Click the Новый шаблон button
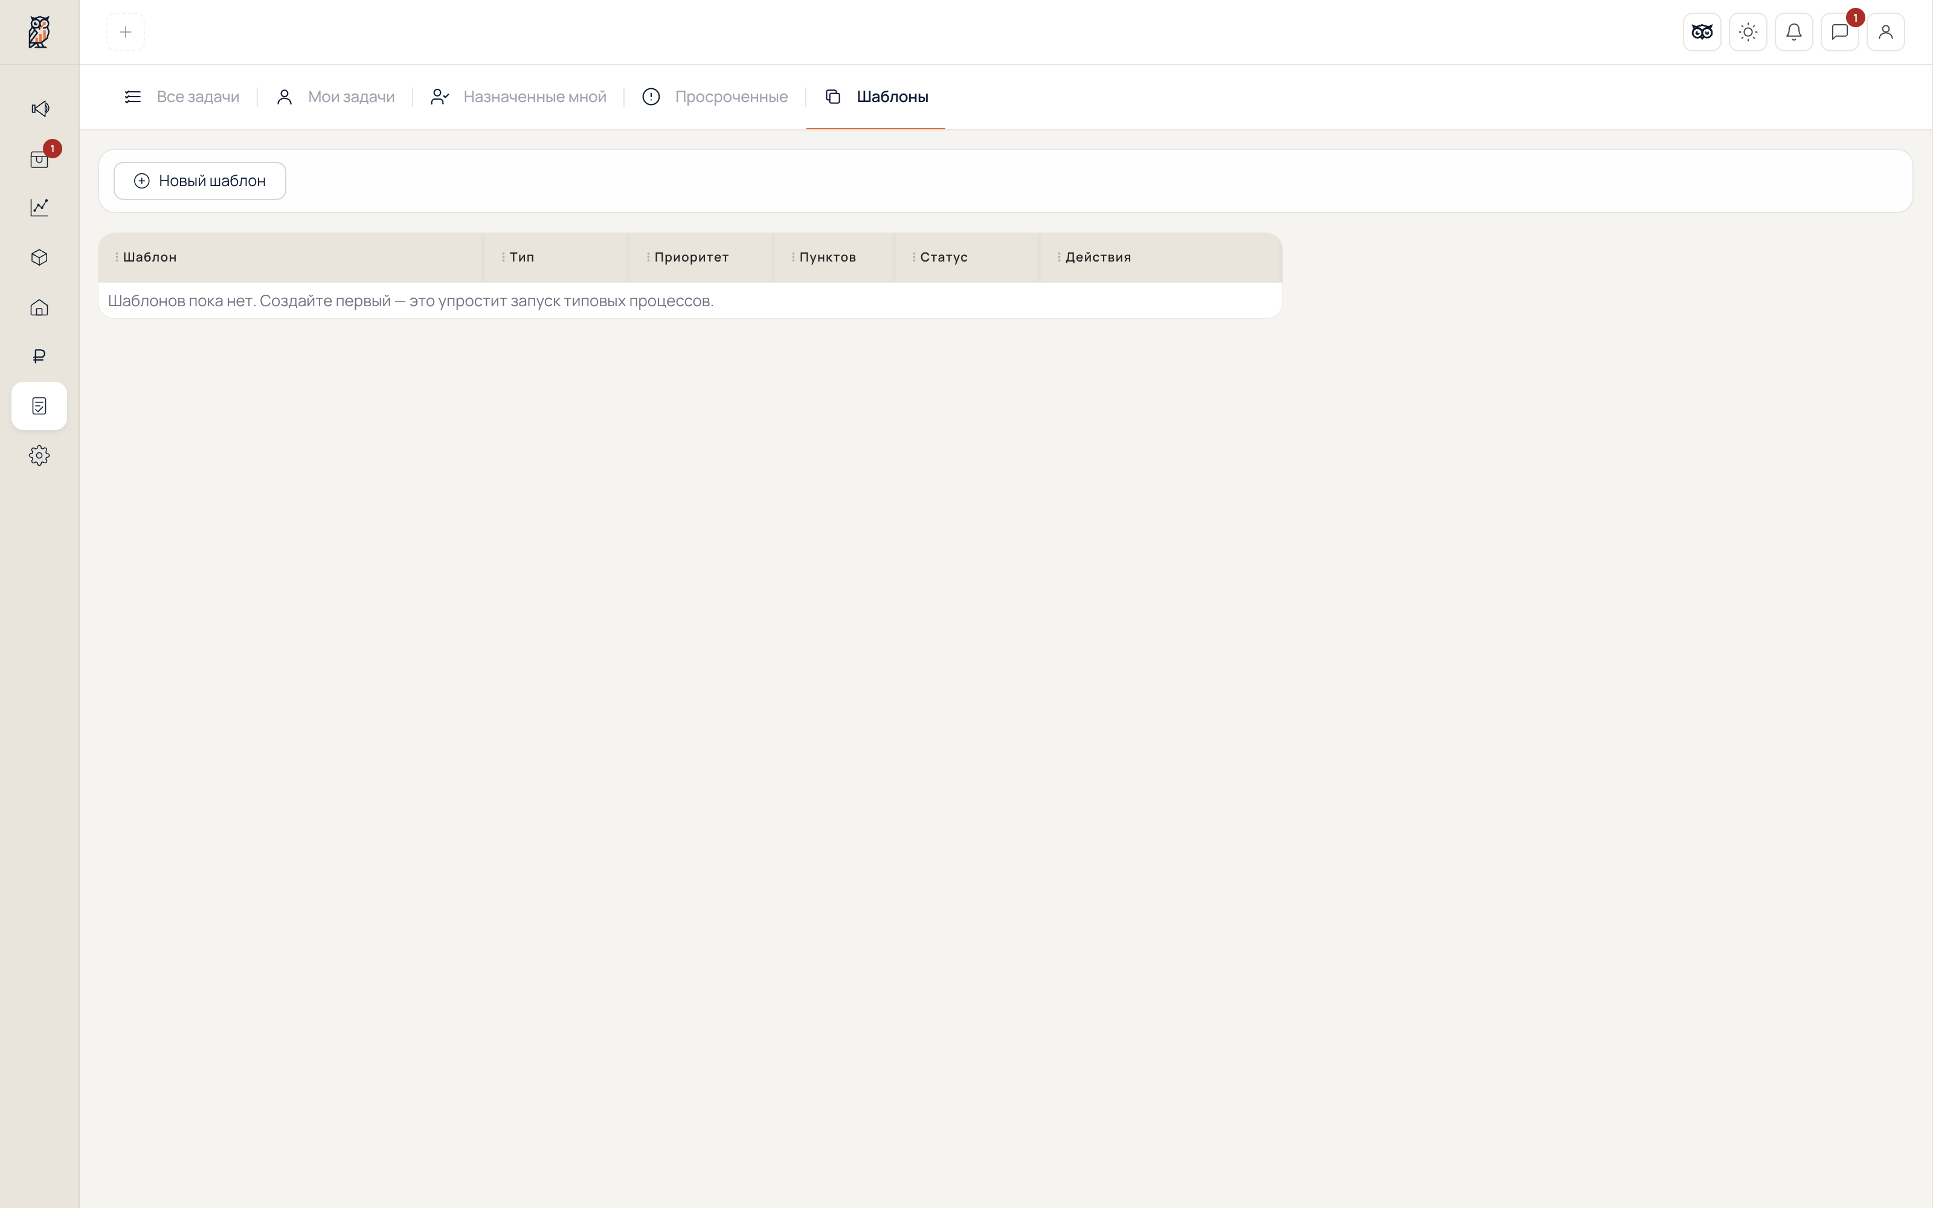This screenshot has height=1208, width=1933. click(200, 181)
